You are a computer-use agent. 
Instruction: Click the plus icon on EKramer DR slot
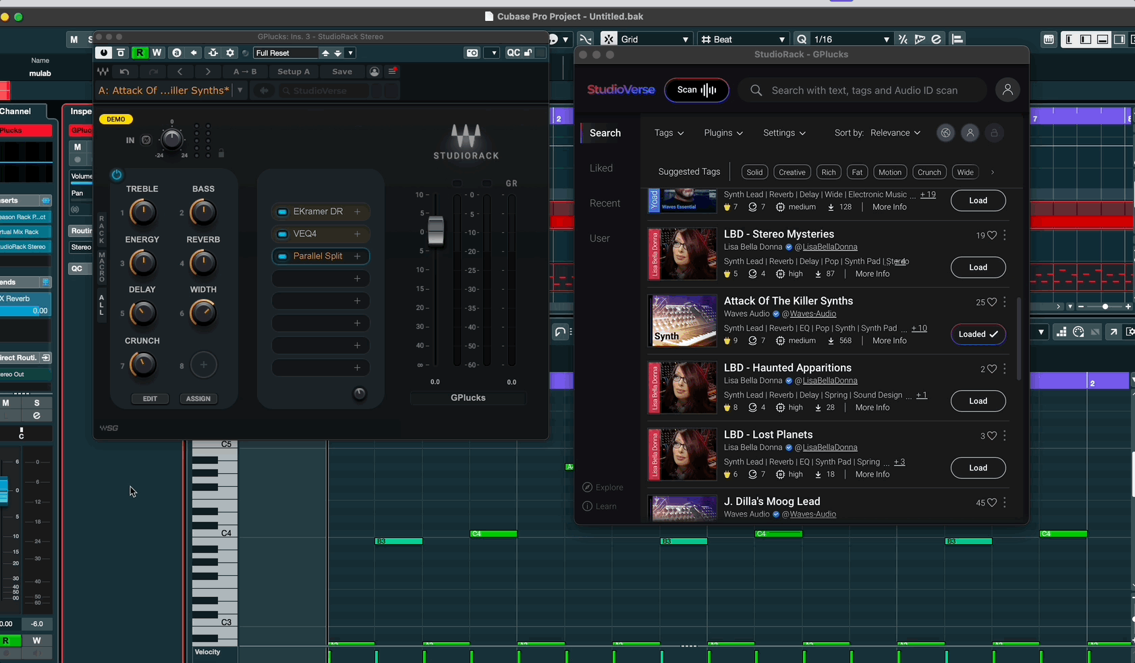tap(358, 212)
